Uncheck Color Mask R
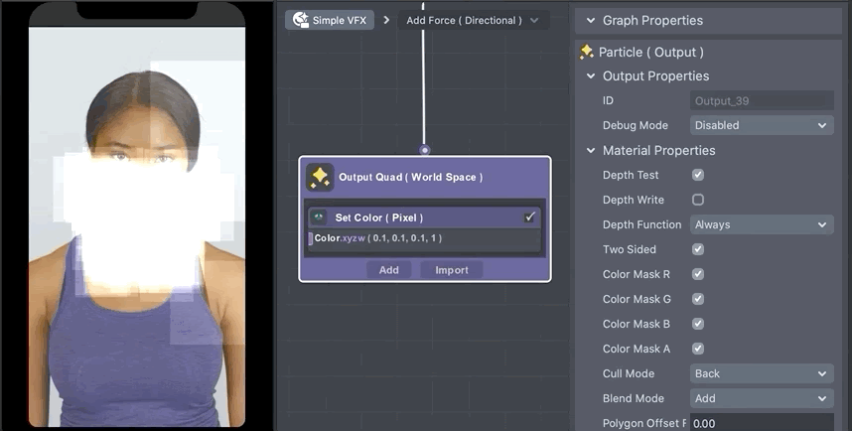The image size is (852, 431). pos(698,274)
